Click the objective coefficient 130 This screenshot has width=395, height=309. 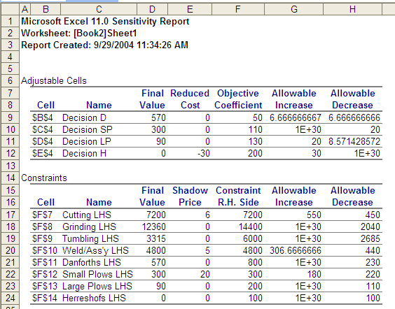tap(255, 141)
